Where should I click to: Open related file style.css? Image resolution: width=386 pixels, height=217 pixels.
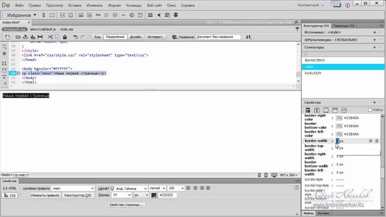tap(67, 29)
